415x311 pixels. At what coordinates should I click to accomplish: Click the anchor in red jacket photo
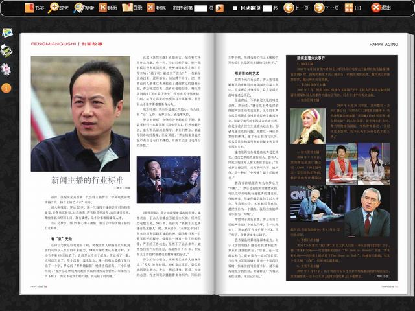[342, 164]
